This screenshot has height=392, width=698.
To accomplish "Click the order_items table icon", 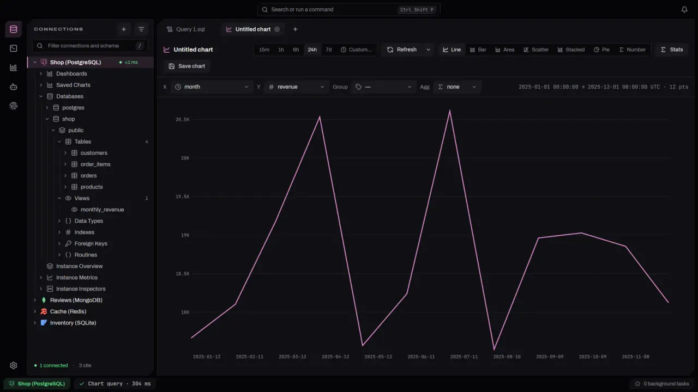I will 75,164.
